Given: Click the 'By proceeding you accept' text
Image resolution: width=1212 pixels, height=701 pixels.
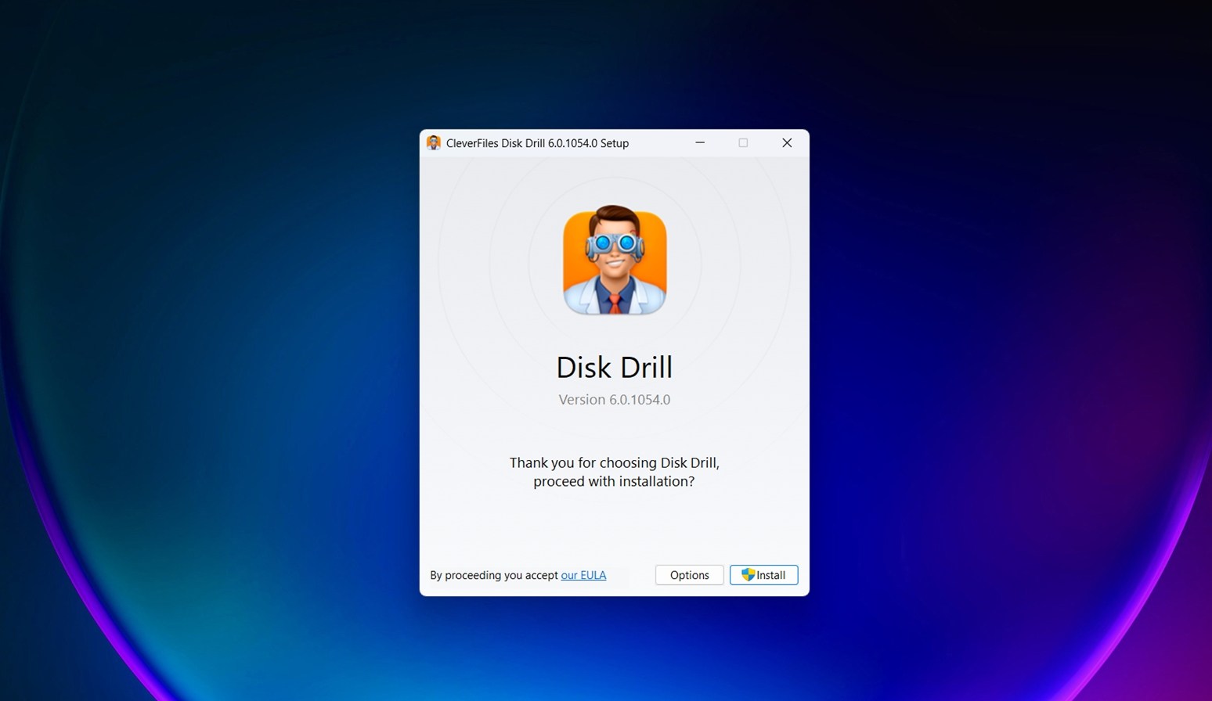Looking at the screenshot, I should pos(494,575).
